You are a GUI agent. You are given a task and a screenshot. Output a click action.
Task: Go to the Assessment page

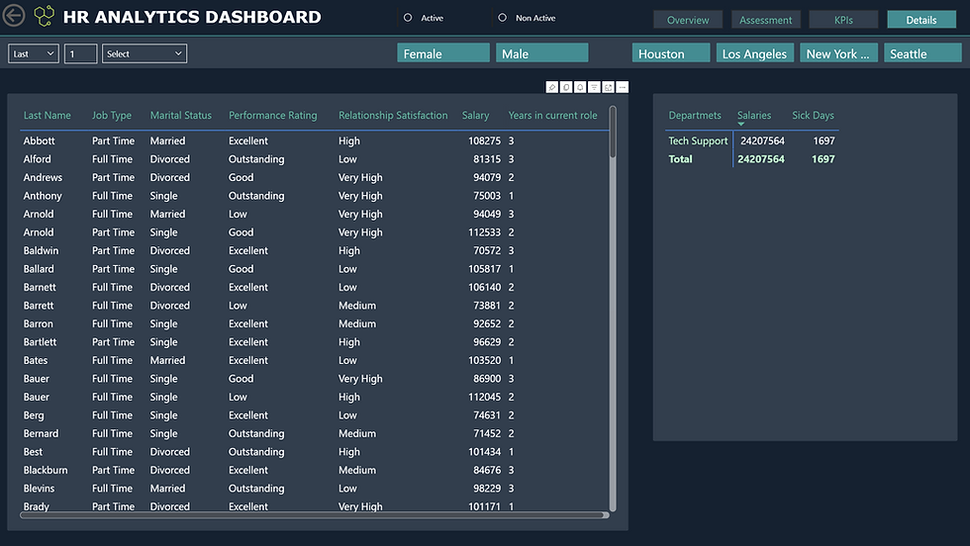click(x=766, y=20)
